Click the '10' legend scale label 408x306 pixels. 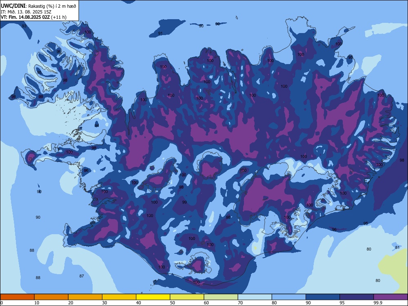click(x=37, y=303)
